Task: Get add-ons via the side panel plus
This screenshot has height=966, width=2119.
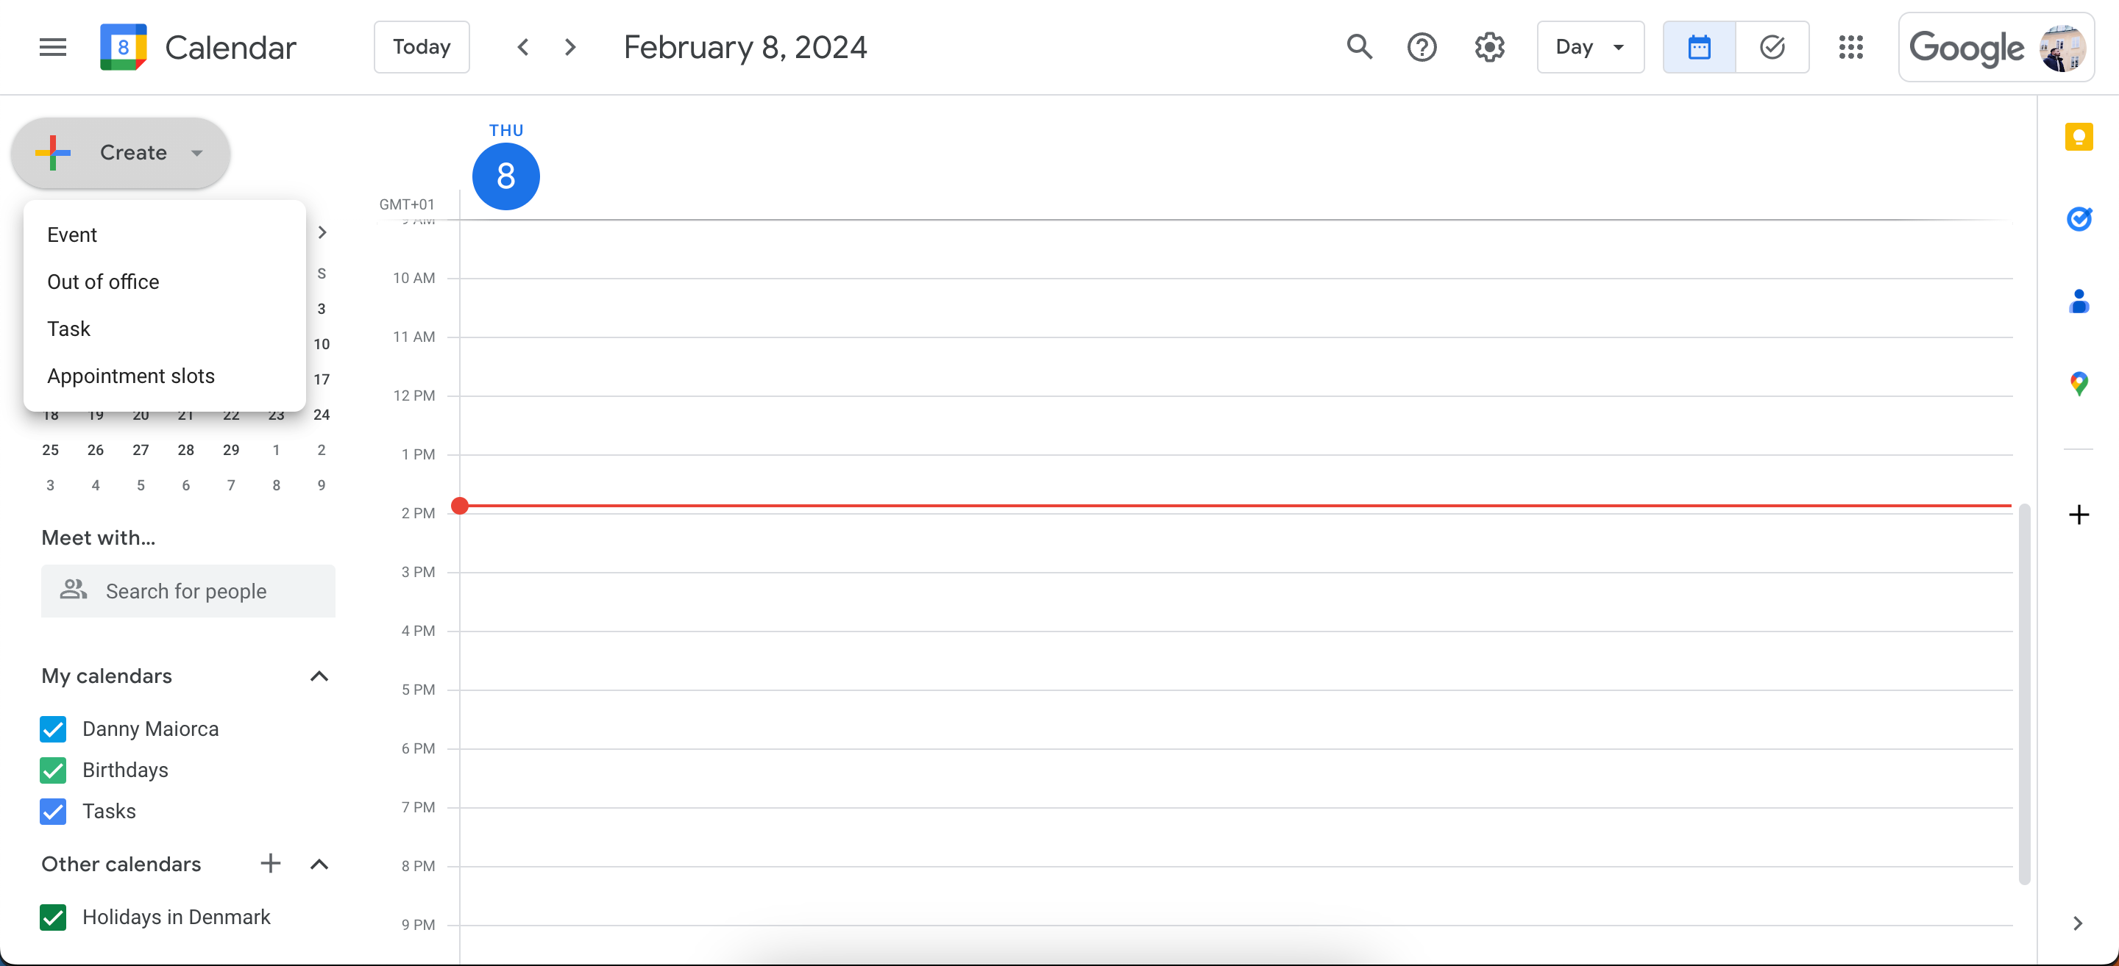Action: [x=2079, y=515]
